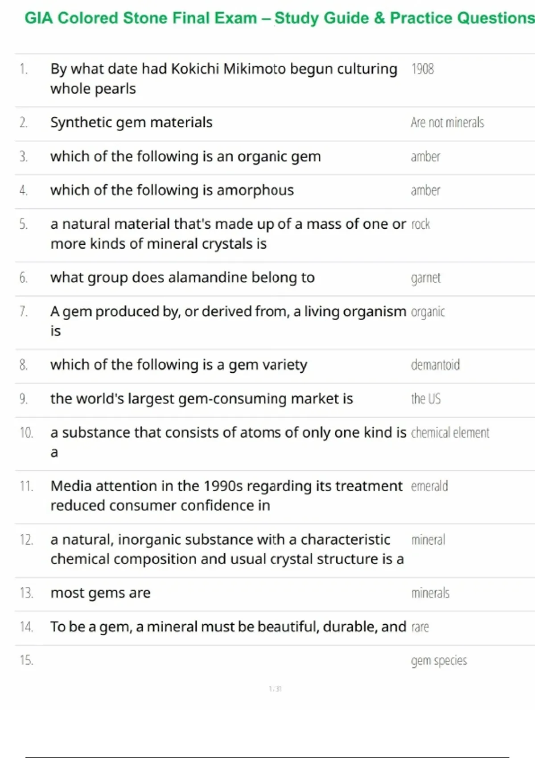The image size is (535, 758).
Task: Select the answer "rare"
Action: [420, 627]
